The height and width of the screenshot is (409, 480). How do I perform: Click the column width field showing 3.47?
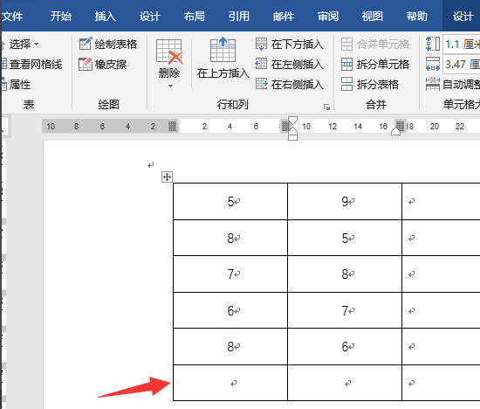click(462, 64)
